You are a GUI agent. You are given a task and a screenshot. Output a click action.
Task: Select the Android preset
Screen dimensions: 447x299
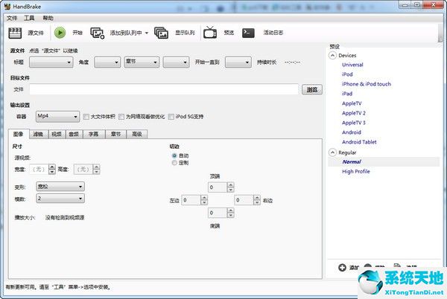[352, 132]
